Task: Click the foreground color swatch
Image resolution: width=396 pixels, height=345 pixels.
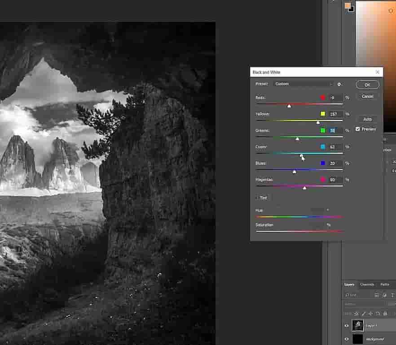Action: point(347,6)
